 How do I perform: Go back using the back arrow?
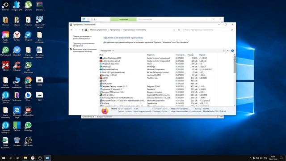(x=71, y=30)
